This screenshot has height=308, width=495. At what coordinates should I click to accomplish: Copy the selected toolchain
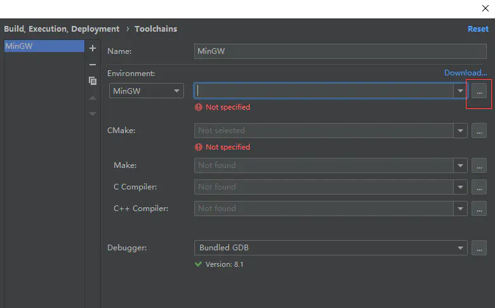click(x=93, y=80)
